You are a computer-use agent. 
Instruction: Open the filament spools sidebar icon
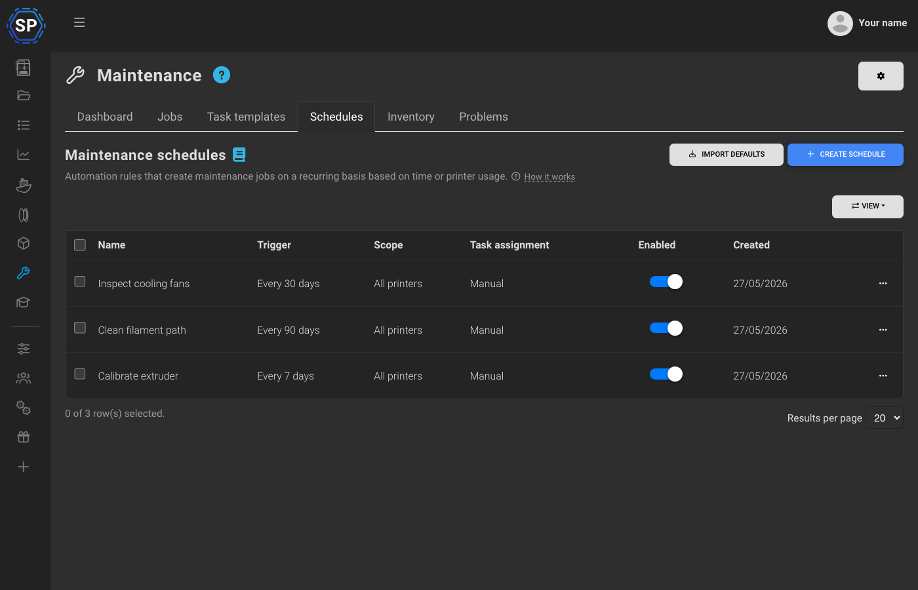pyautogui.click(x=24, y=214)
